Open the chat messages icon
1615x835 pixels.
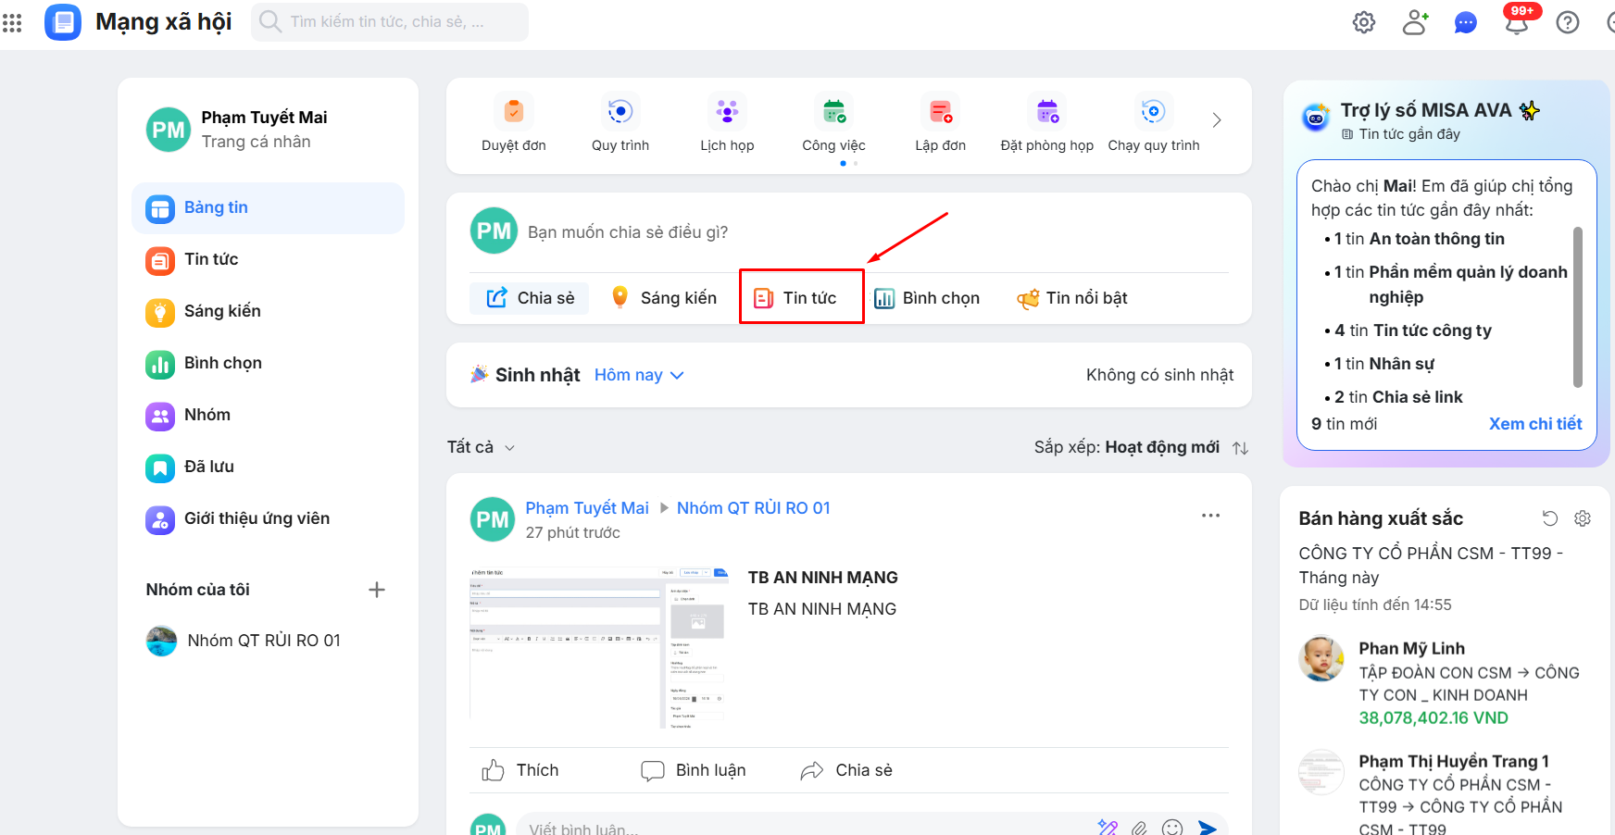(x=1465, y=23)
